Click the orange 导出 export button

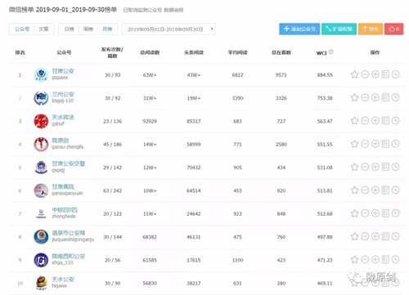point(371,29)
